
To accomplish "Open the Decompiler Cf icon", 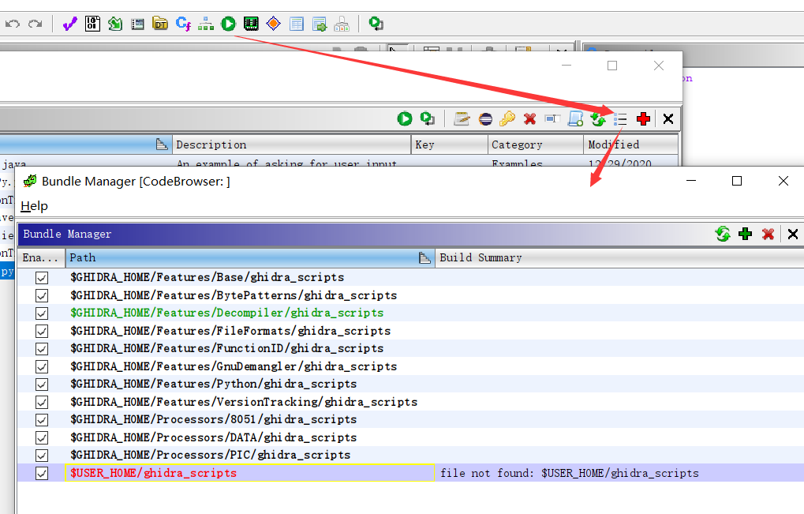I will pos(183,24).
